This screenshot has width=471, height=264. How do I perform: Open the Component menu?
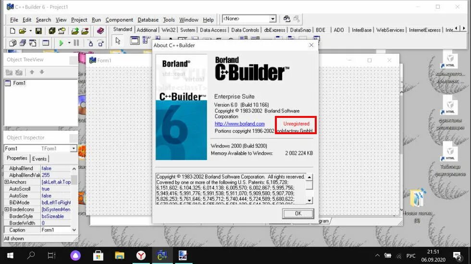click(x=119, y=20)
